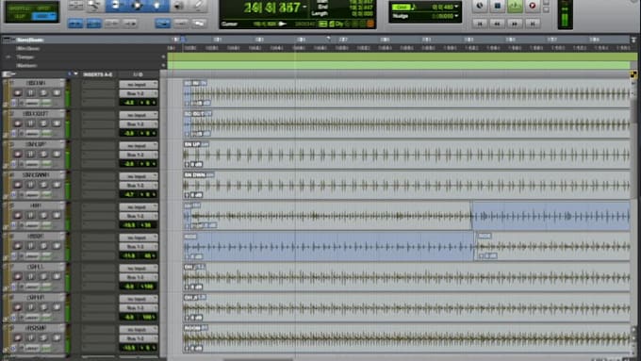Mute the BD IN track
Viewport: 641px width, 361px height.
click(57, 92)
